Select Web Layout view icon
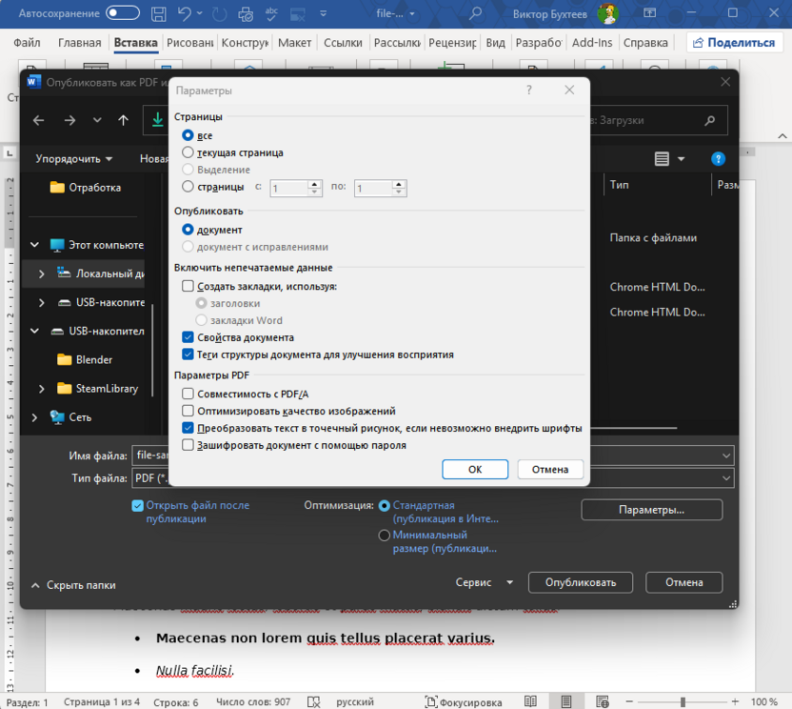Image resolution: width=792 pixels, height=709 pixels. (602, 701)
